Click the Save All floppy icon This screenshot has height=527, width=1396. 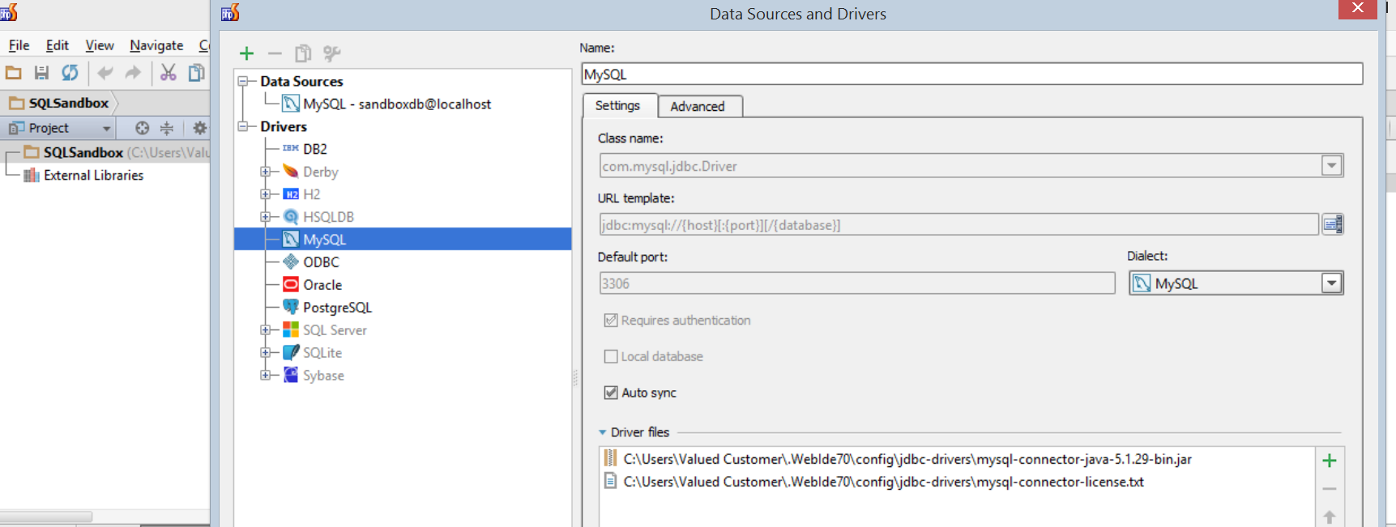41,73
